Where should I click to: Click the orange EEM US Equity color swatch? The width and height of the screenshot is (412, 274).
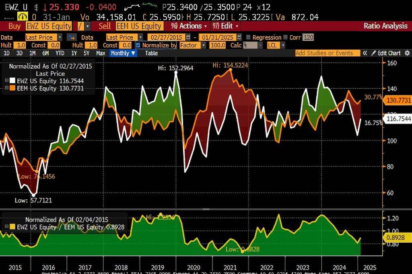(x=12, y=89)
